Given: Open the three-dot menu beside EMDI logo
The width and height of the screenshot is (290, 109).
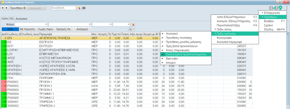Looking at the screenshot, I should point(287,8).
